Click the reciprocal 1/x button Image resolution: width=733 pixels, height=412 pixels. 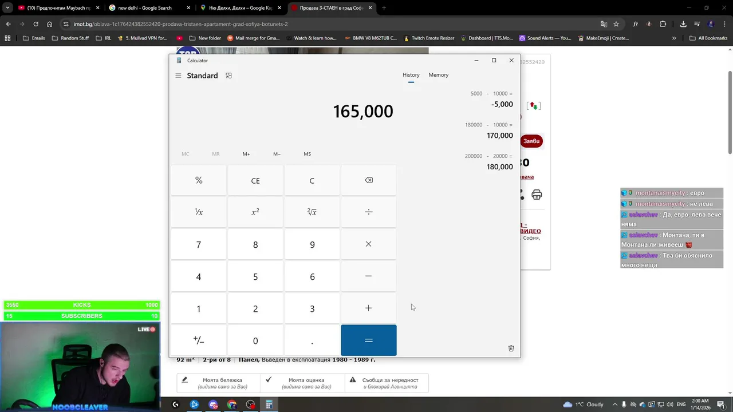(199, 212)
